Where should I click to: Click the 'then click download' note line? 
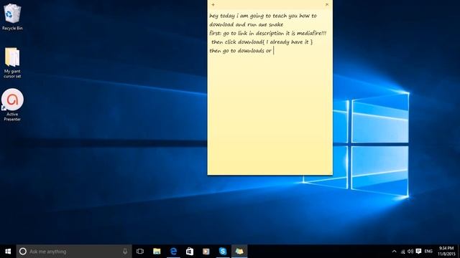[262, 42]
